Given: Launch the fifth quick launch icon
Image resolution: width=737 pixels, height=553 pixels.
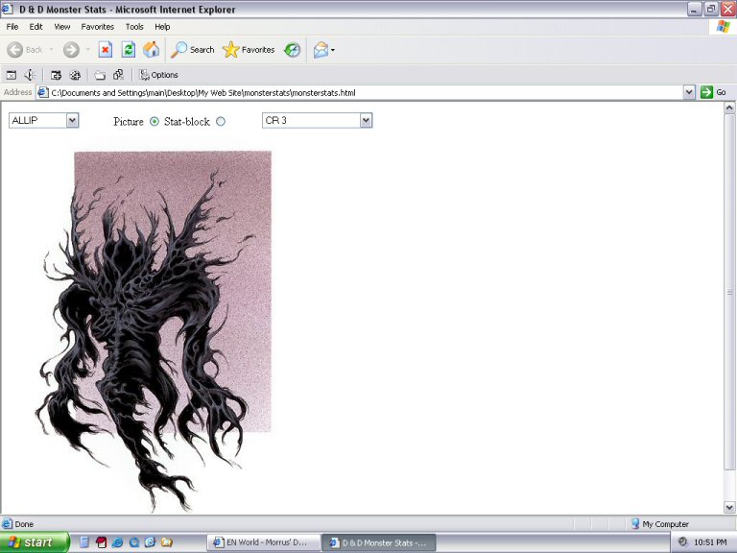Looking at the screenshot, I should click(x=150, y=542).
